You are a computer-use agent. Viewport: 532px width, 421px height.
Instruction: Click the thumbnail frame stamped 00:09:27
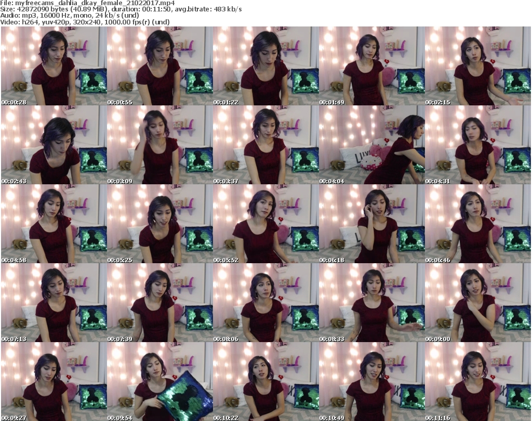pyautogui.click(x=54, y=382)
